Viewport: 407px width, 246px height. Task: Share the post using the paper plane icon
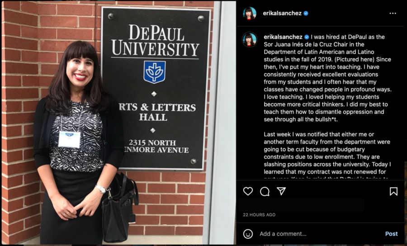(x=281, y=191)
